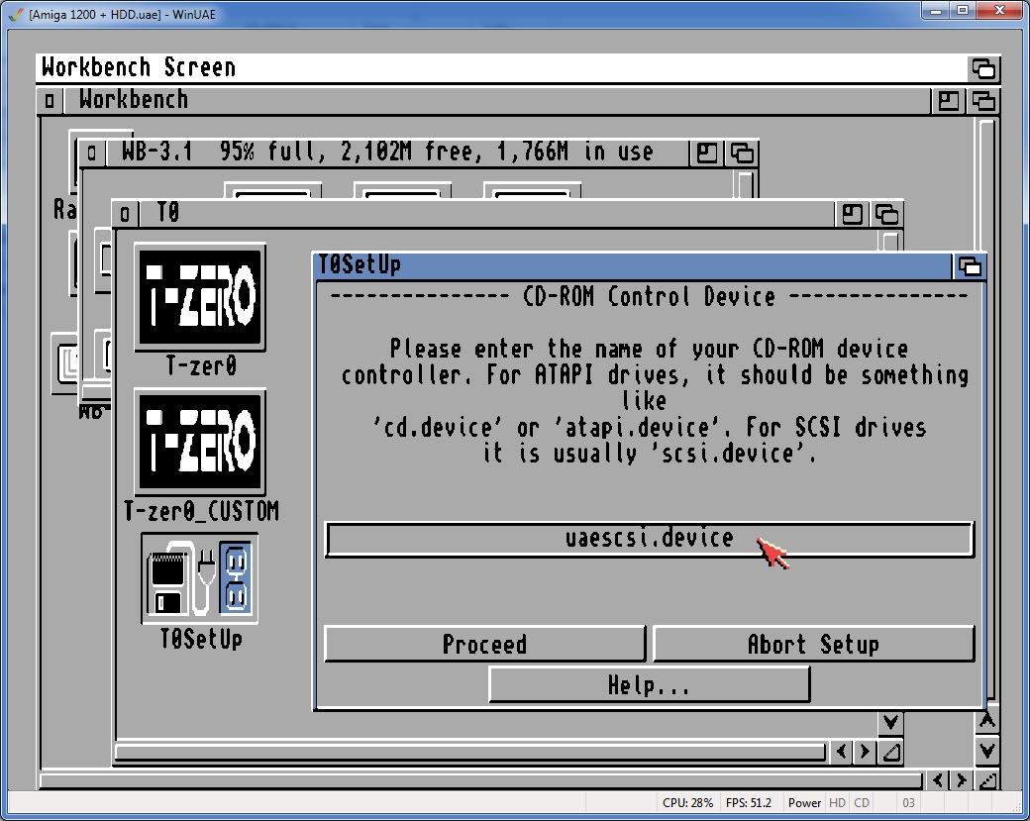This screenshot has width=1030, height=821.
Task: Click the Workbench Screen depth gadget
Action: click(x=983, y=68)
